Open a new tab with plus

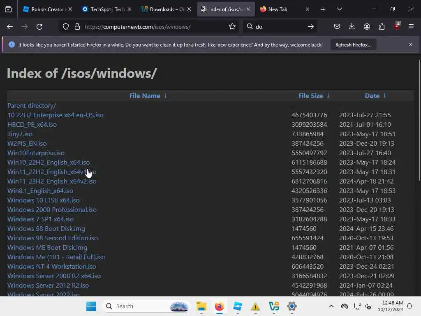323,9
